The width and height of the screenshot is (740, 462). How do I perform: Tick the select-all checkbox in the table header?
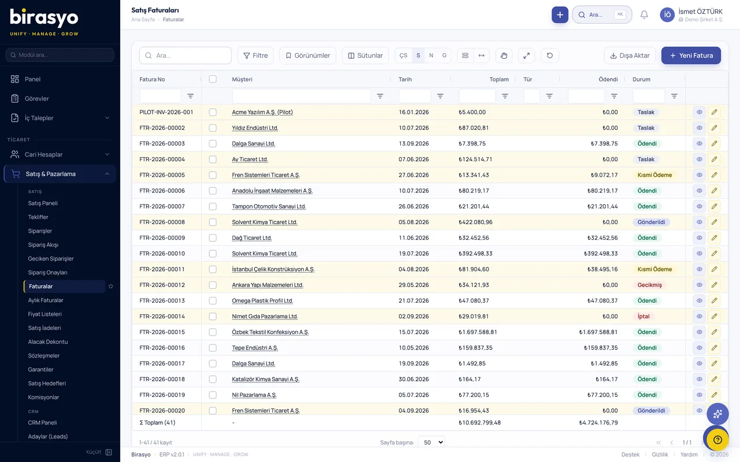pos(213,79)
